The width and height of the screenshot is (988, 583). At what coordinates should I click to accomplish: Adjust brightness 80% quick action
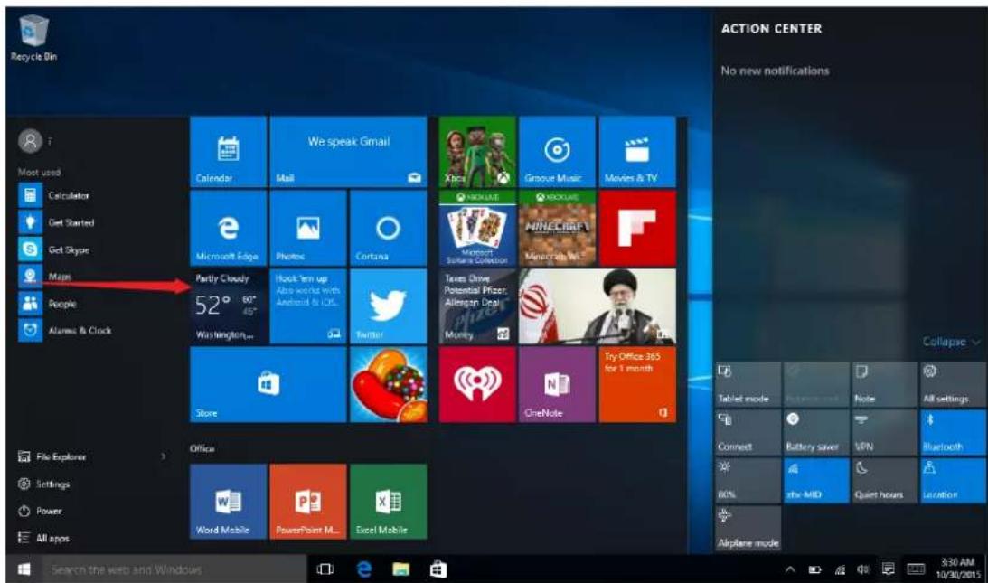(746, 480)
